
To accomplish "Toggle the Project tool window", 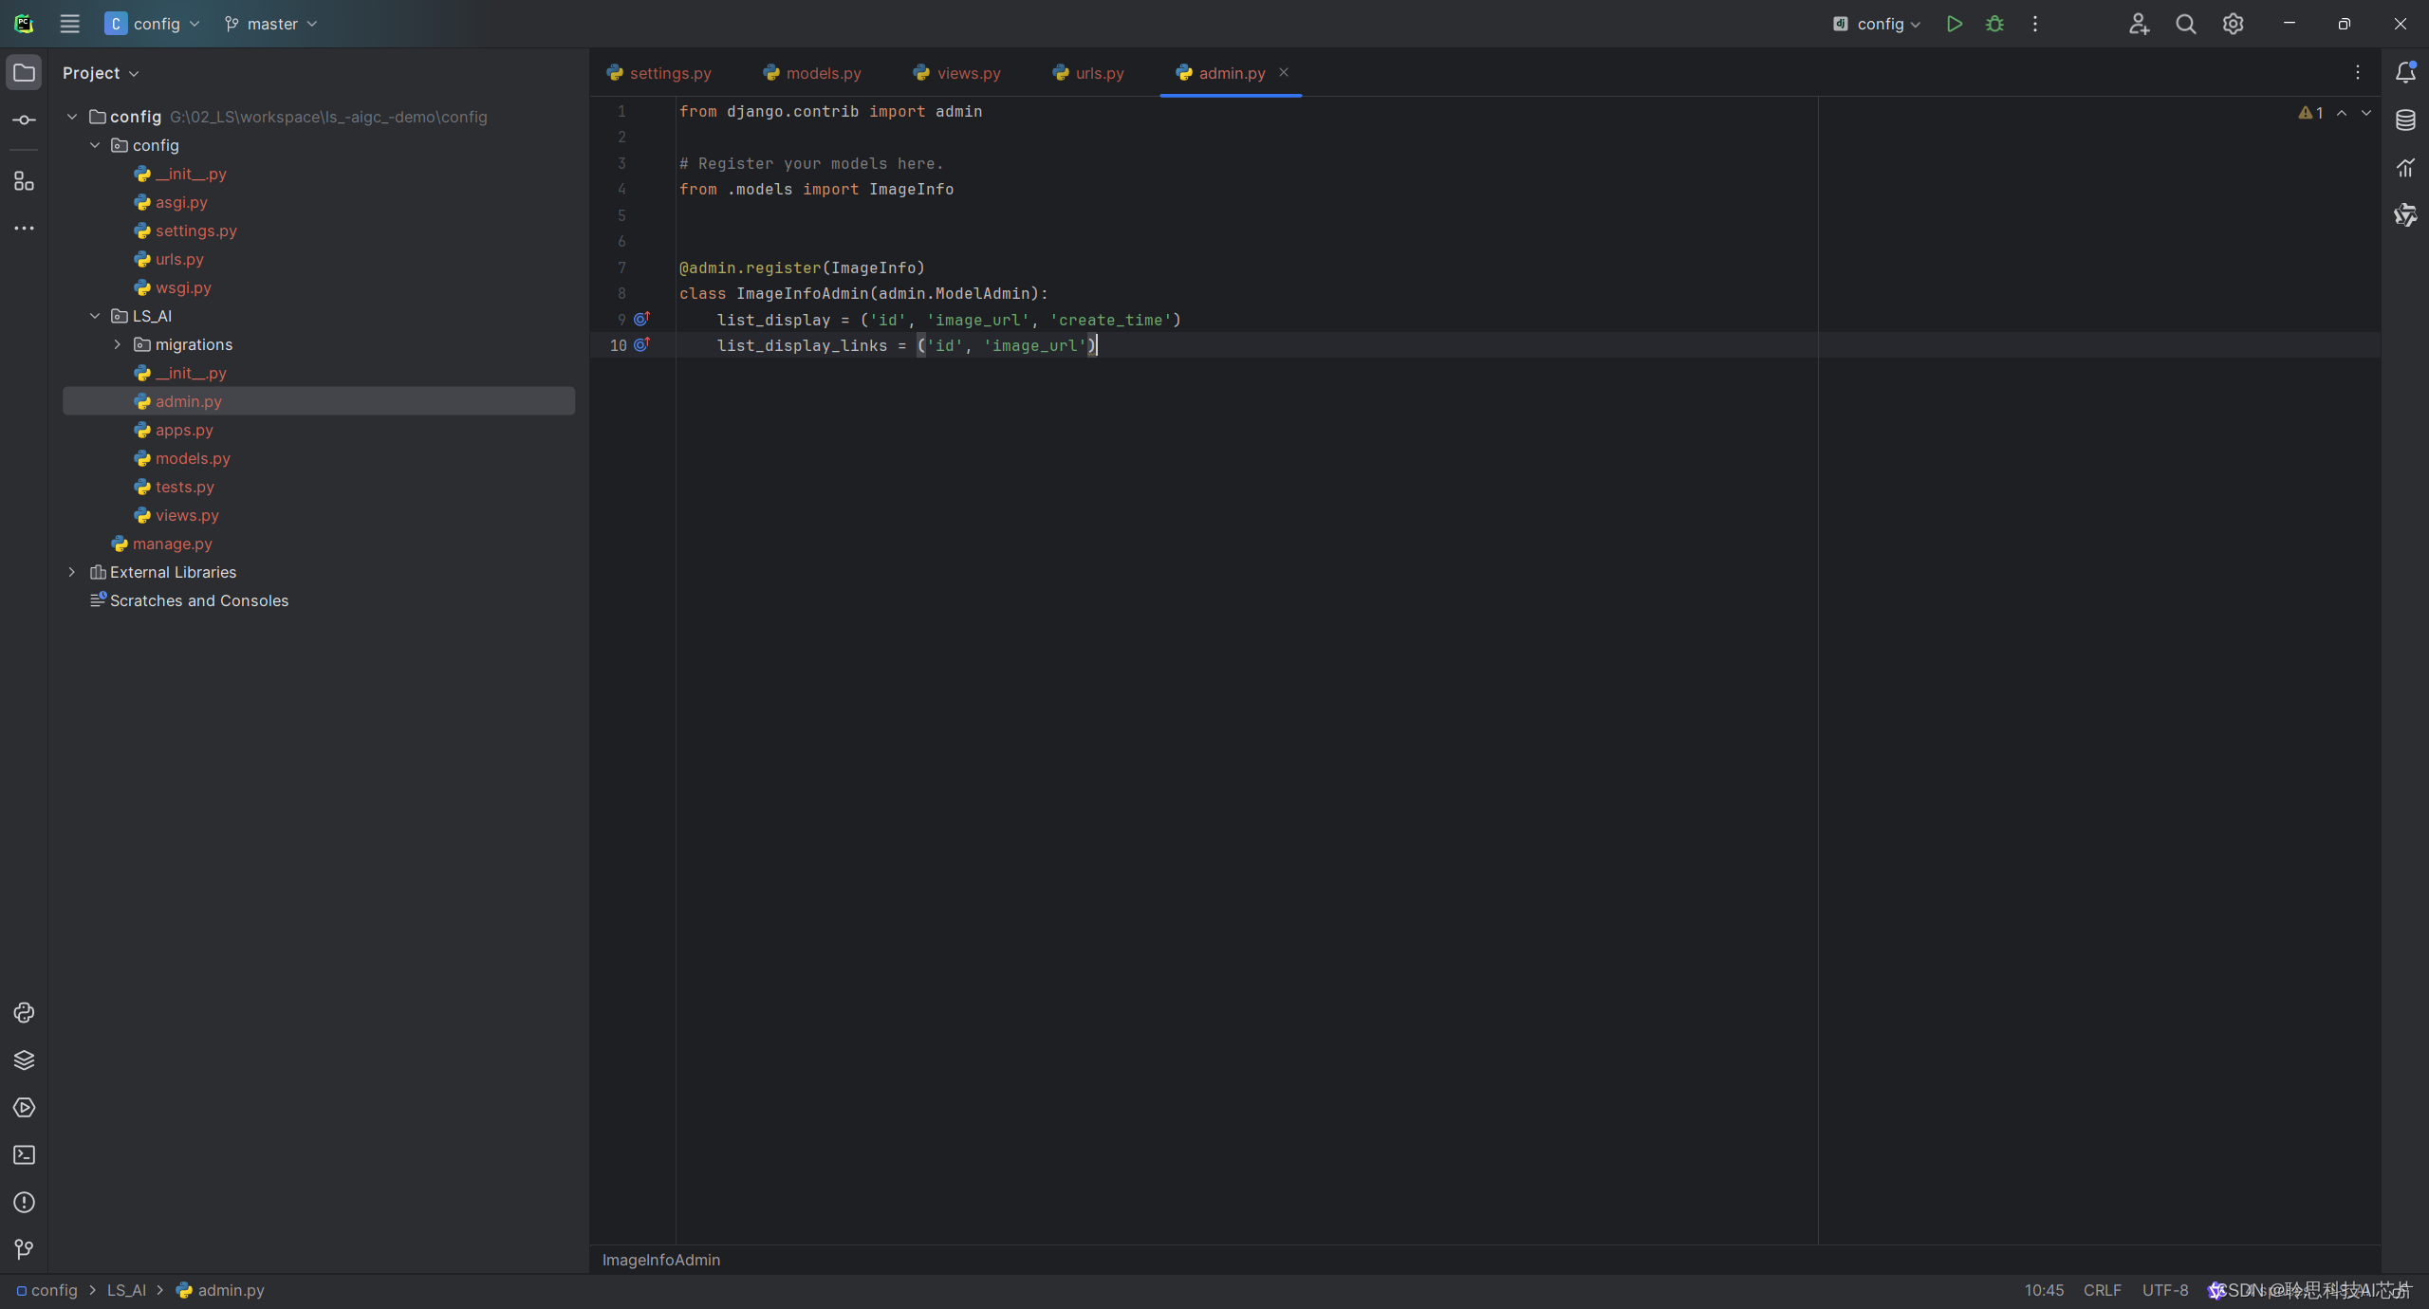I will click(x=24, y=73).
